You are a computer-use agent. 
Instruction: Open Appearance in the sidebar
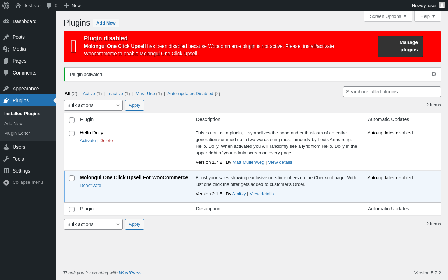(28, 89)
